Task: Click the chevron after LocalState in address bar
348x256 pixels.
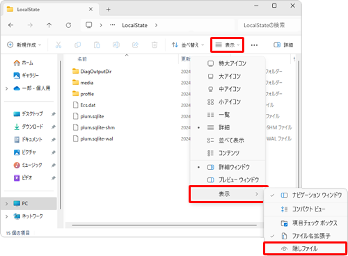Action: click(x=156, y=25)
